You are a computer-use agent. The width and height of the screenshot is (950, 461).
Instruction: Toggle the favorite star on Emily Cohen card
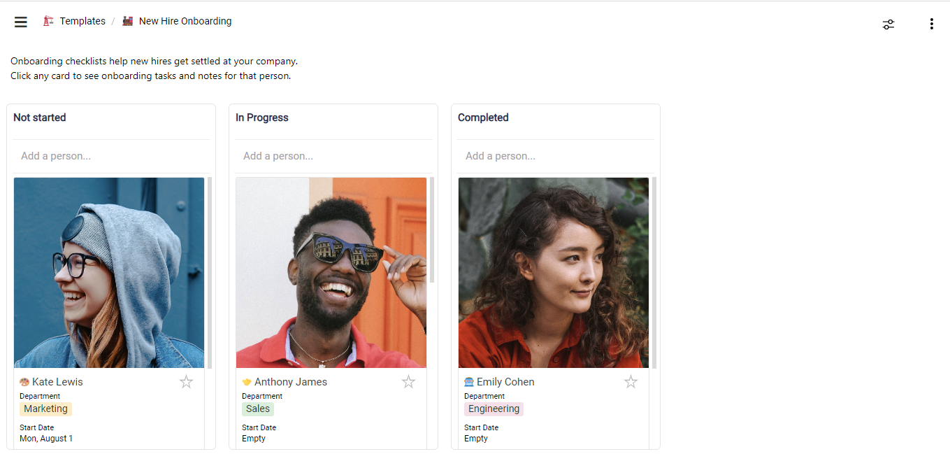(631, 381)
